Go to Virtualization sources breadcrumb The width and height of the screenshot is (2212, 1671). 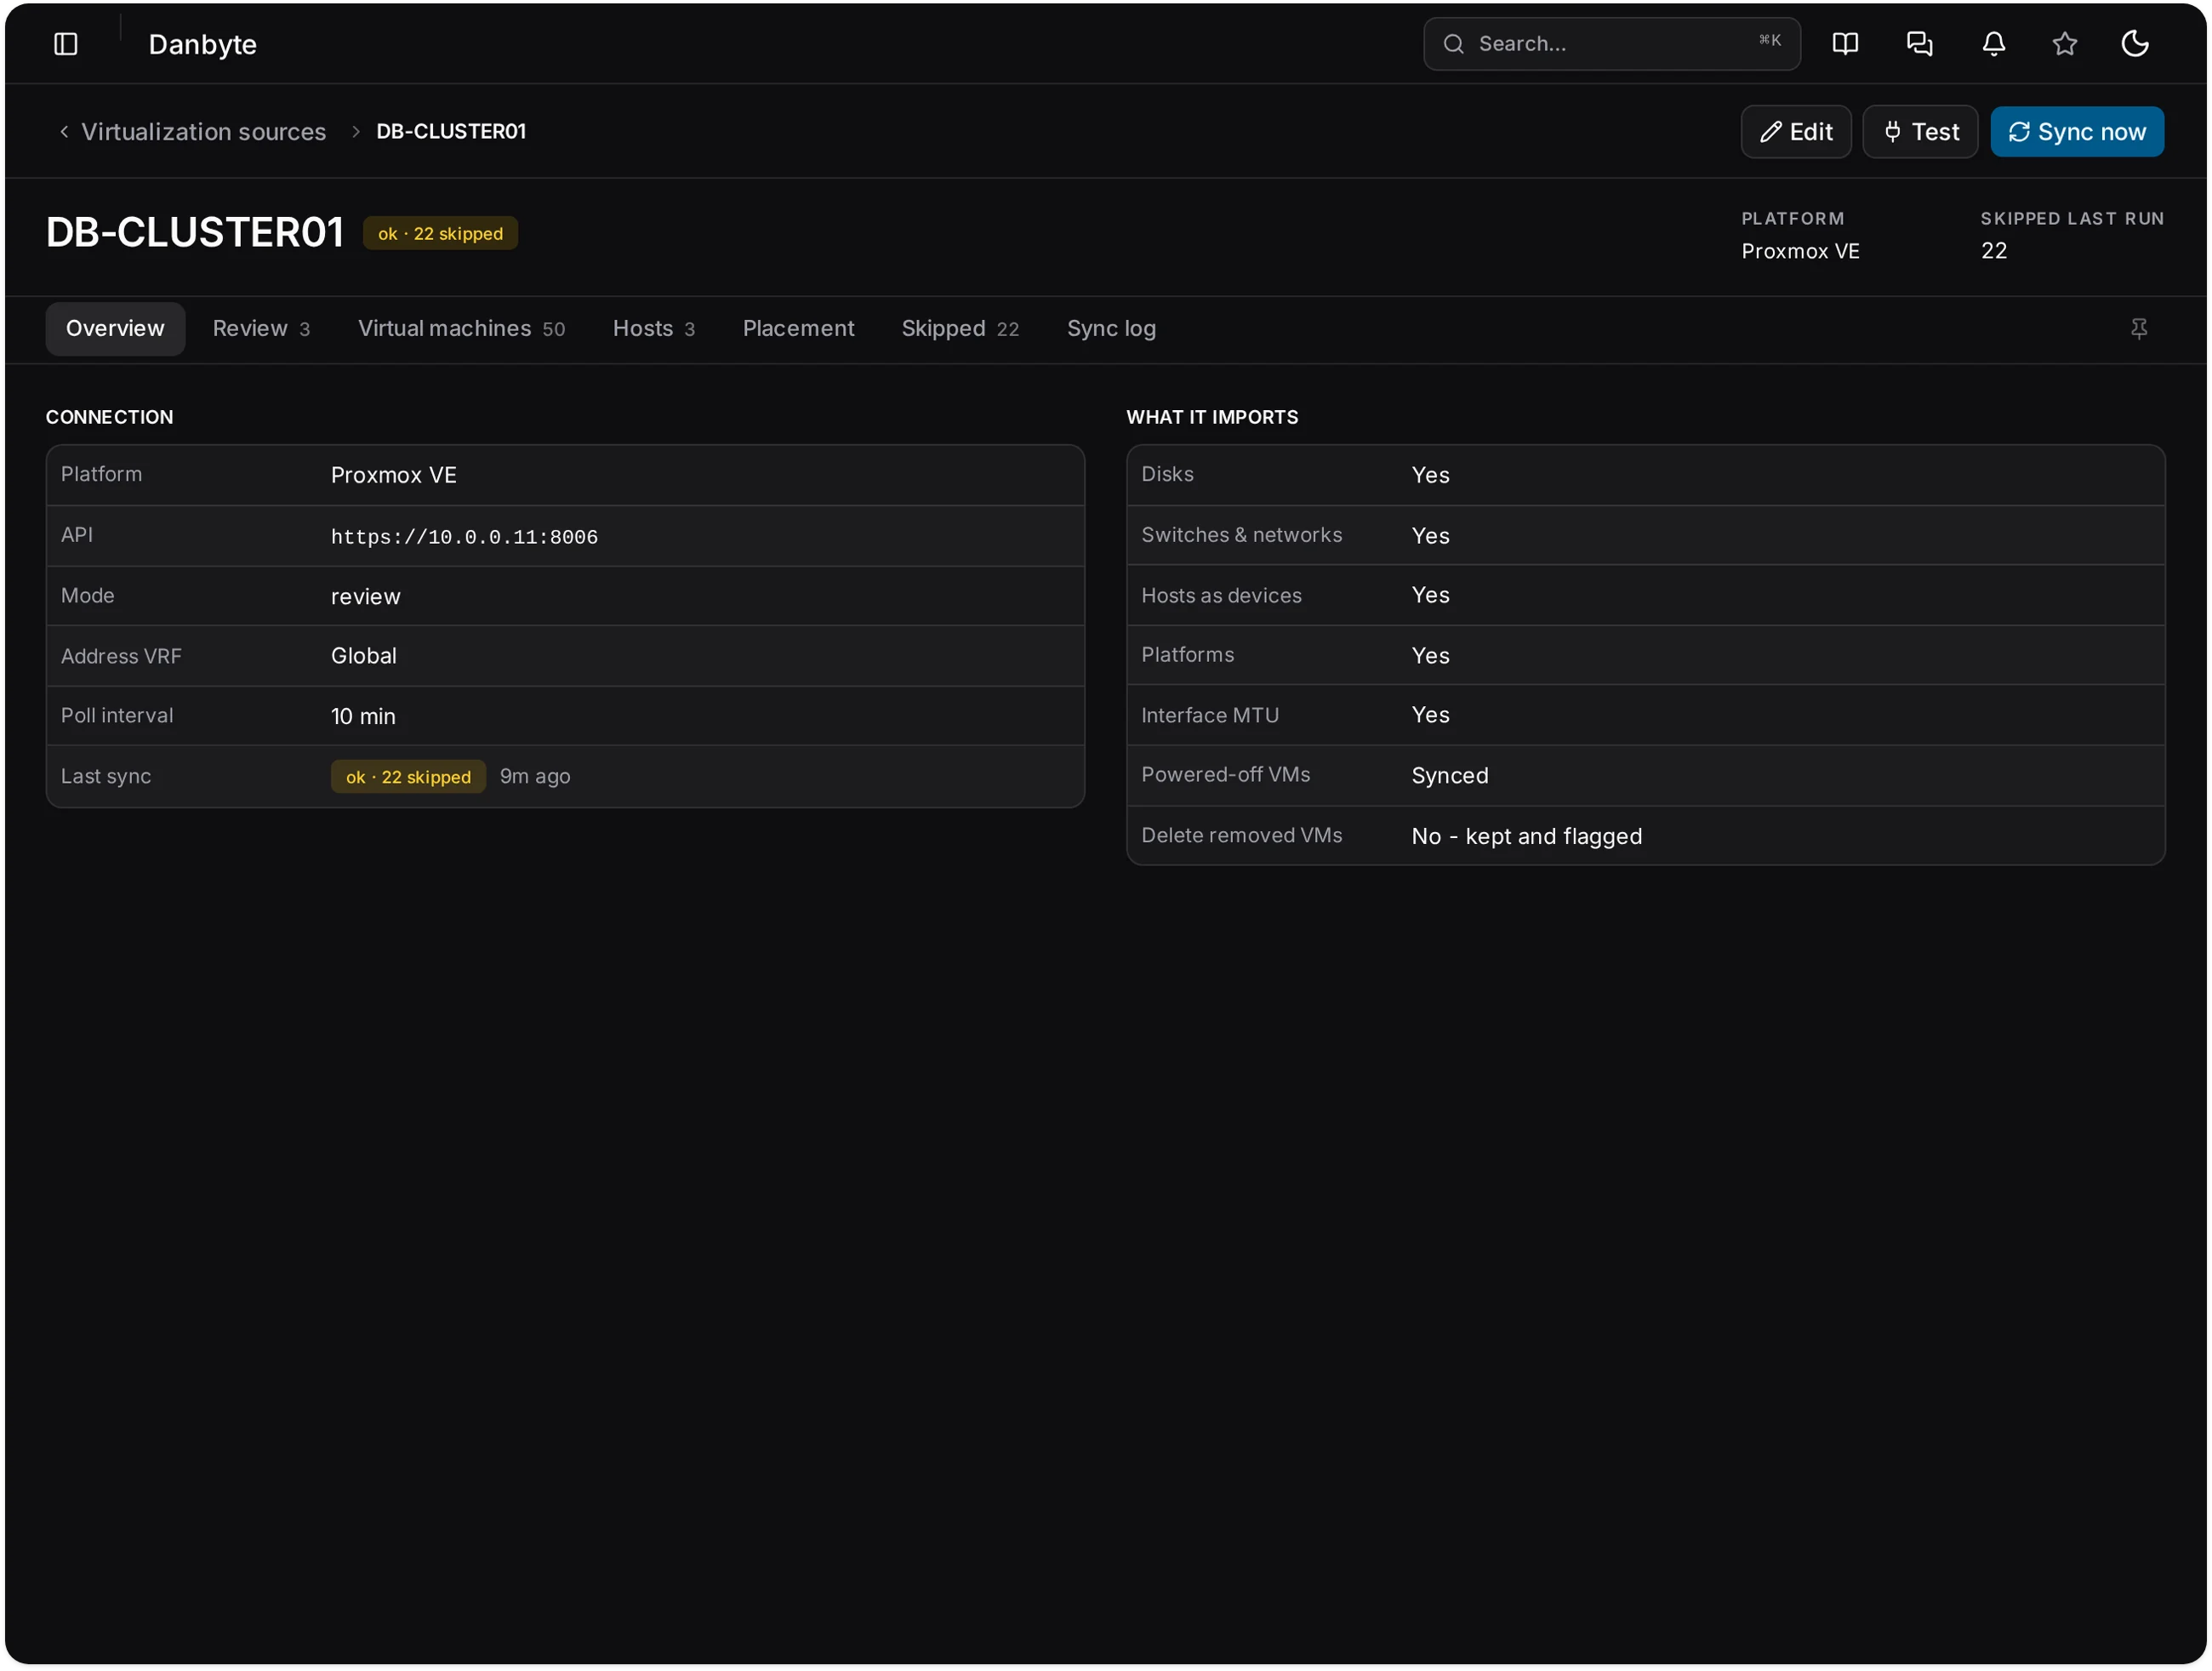(203, 132)
